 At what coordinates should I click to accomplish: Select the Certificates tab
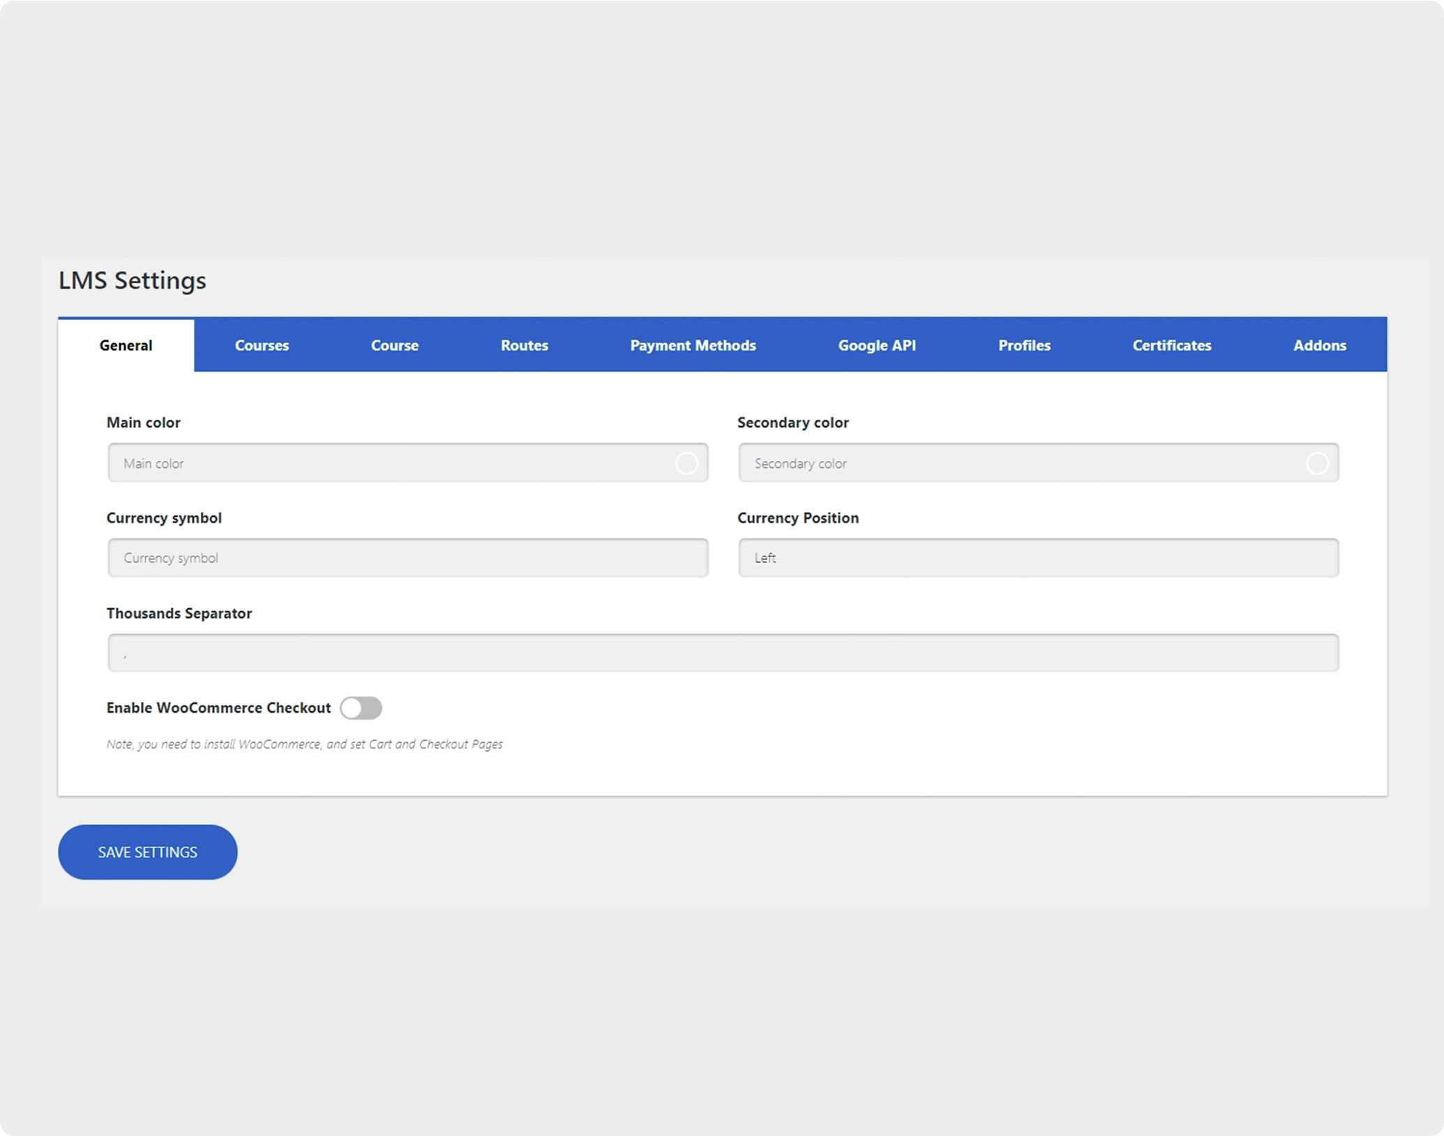pyautogui.click(x=1171, y=345)
